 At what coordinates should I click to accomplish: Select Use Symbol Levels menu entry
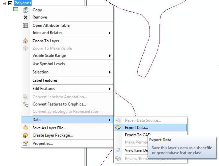click(49, 64)
